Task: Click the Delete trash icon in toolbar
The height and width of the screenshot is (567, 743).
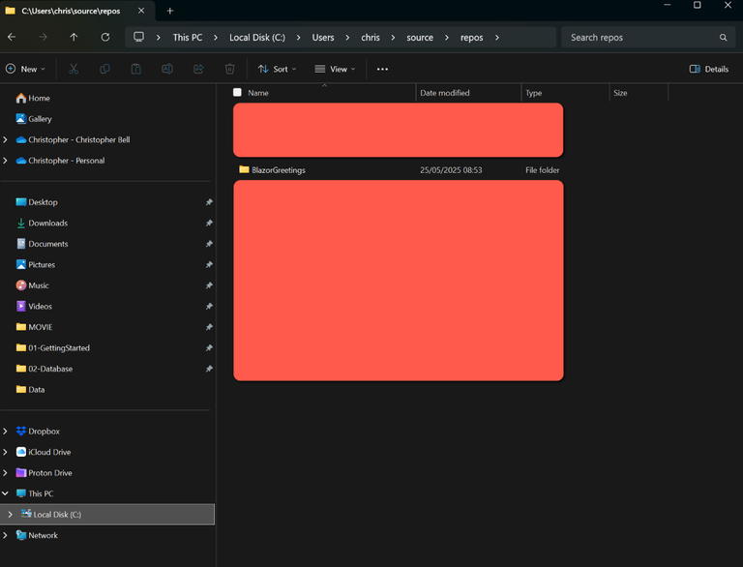Action: pos(229,69)
